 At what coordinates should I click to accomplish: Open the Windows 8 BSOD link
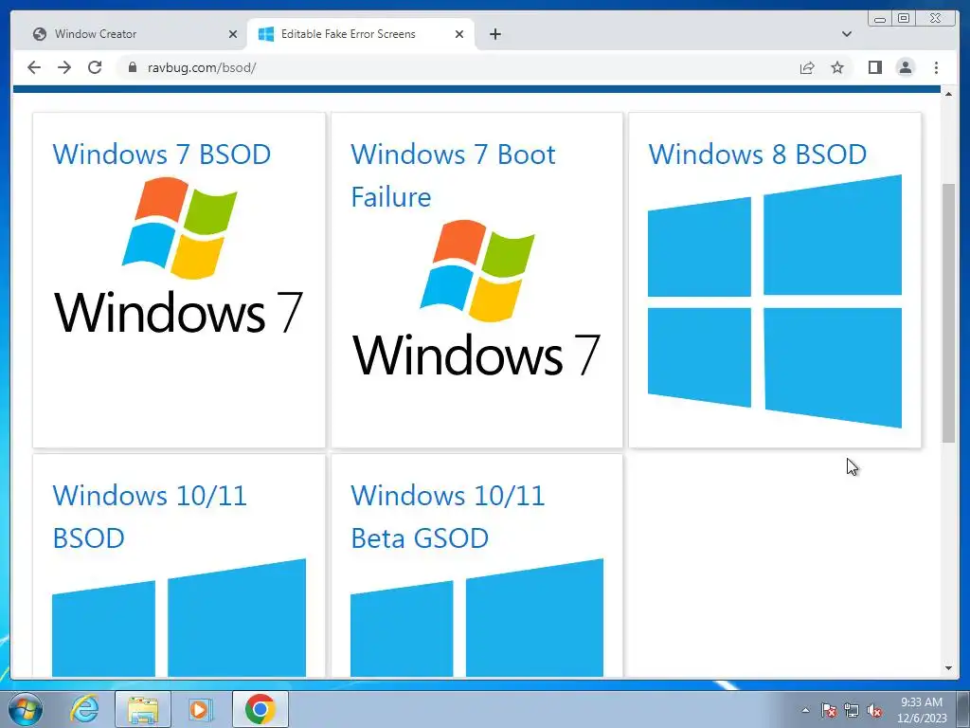point(757,155)
